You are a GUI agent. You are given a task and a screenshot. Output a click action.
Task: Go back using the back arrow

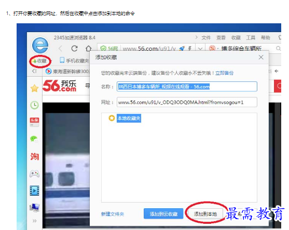[60, 49]
